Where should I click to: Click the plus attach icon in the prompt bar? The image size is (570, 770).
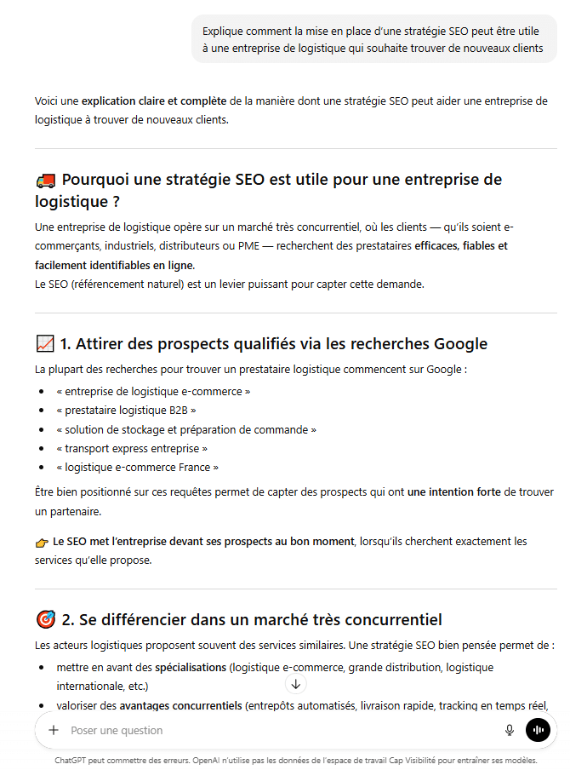click(54, 730)
